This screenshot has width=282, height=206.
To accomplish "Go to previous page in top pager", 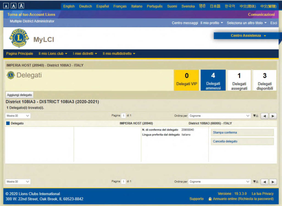I will (x=264, y=116).
